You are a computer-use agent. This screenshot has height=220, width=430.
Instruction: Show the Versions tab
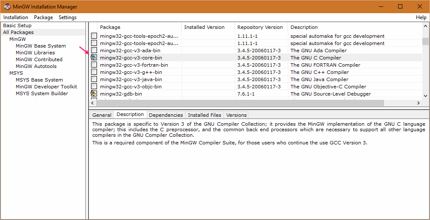[x=236, y=115]
